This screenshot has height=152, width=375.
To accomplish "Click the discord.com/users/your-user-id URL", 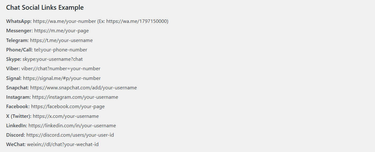I will pyautogui.click(x=70, y=135).
